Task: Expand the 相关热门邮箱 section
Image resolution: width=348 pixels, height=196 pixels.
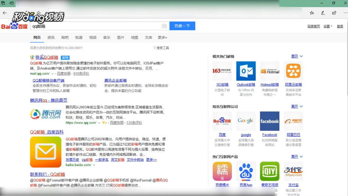Action: click(297, 56)
